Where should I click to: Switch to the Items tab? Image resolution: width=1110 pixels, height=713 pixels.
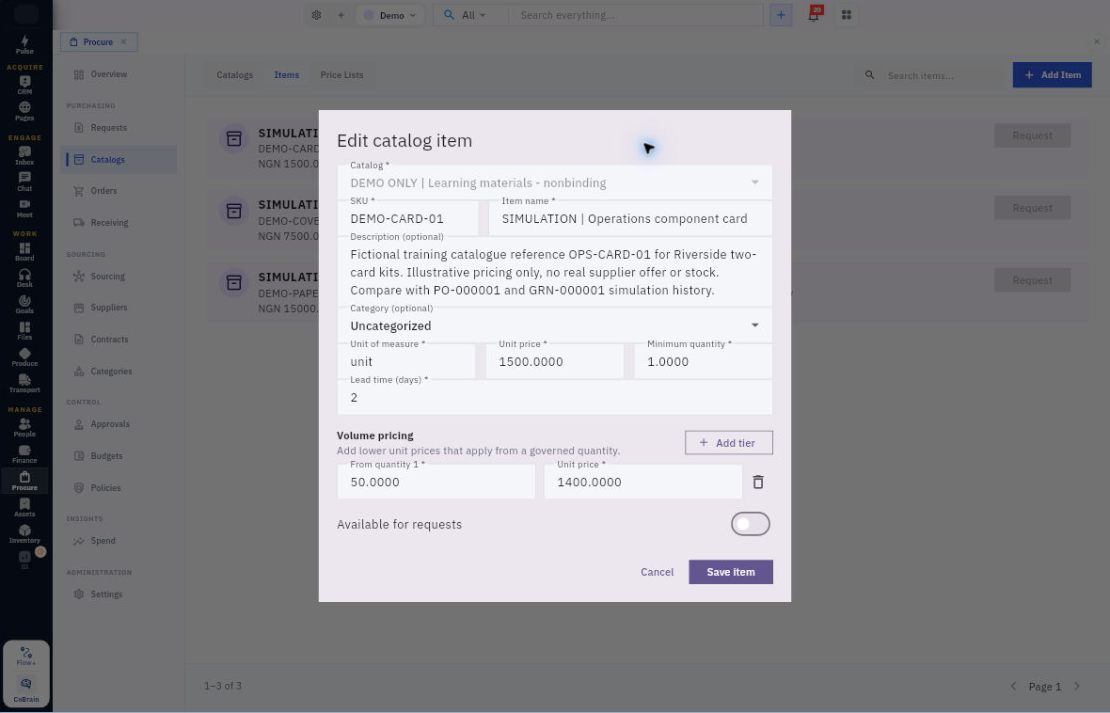point(287,75)
